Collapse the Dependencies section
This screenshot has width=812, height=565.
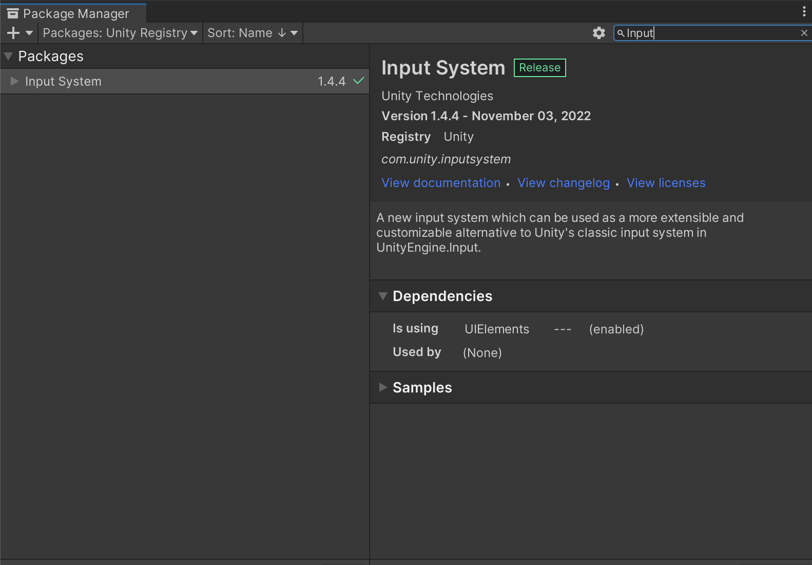[x=382, y=296]
